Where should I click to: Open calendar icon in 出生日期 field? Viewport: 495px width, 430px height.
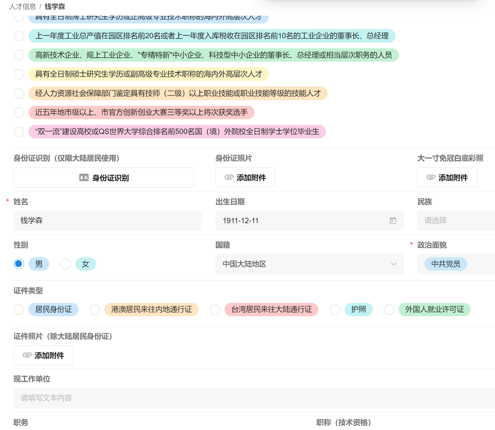[x=393, y=221]
